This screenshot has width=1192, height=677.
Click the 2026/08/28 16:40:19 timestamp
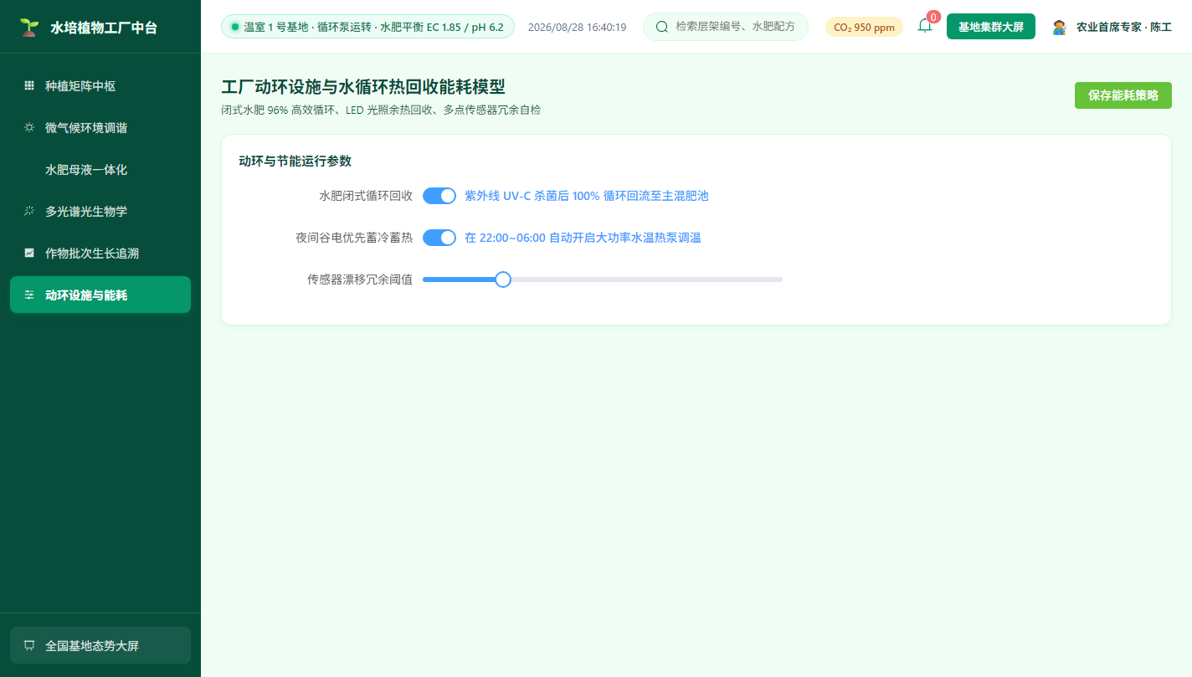coord(577,27)
